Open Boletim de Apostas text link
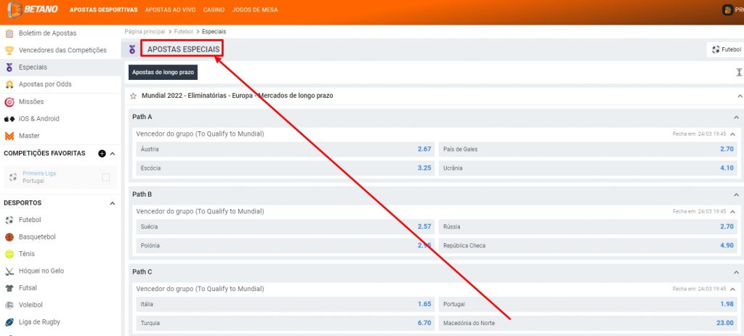Screen dimensions: 744x336 [47, 33]
